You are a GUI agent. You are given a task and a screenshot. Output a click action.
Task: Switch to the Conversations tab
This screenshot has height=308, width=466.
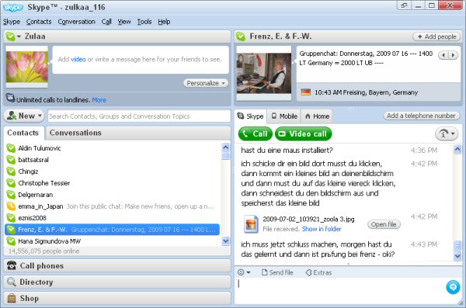pyautogui.click(x=75, y=133)
